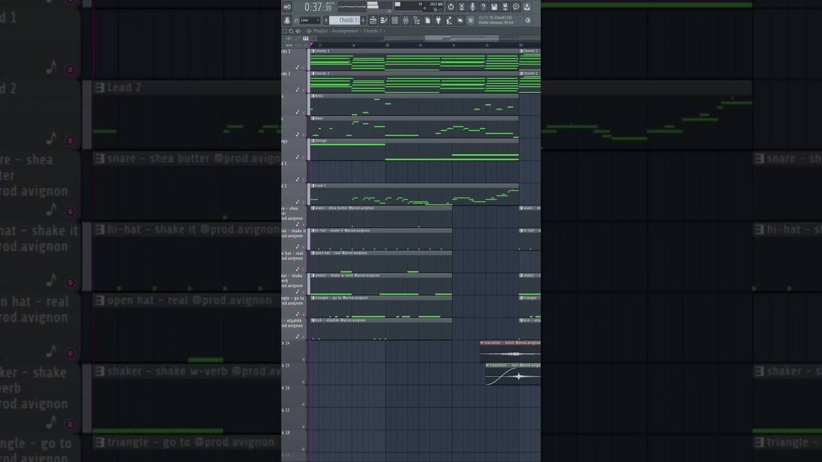
Task: Save project with floppy disk icon
Action: click(494, 7)
